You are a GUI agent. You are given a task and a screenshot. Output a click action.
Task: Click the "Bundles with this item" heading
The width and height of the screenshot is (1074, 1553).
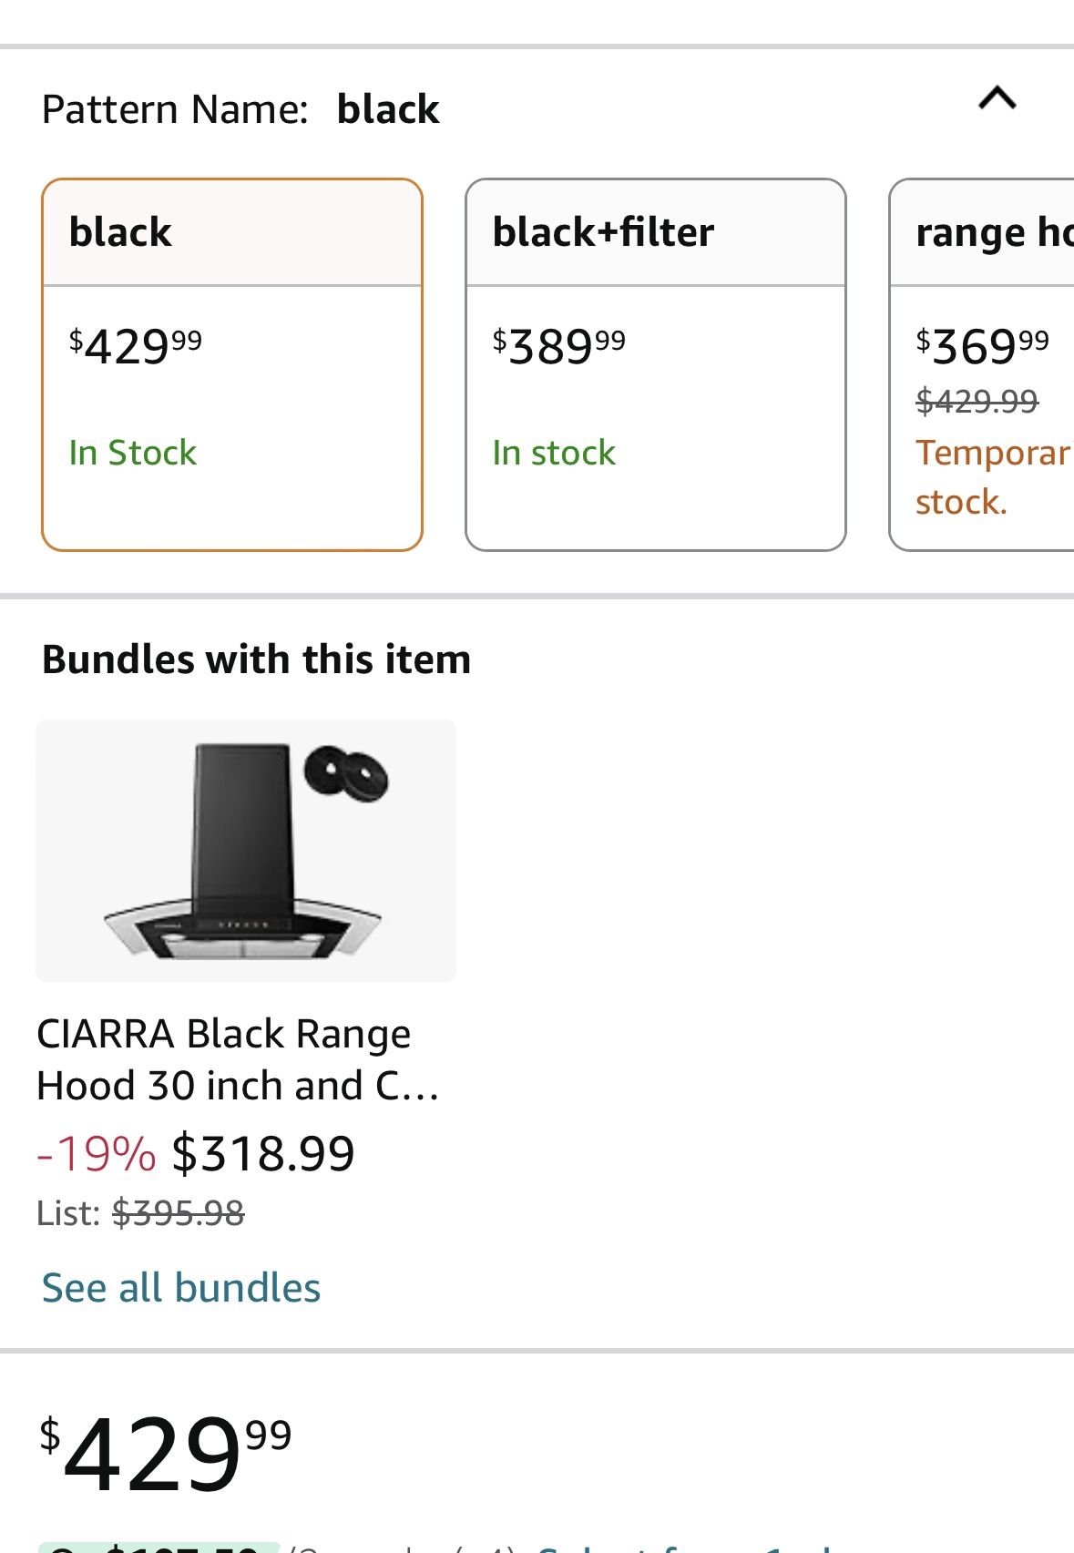click(x=256, y=659)
